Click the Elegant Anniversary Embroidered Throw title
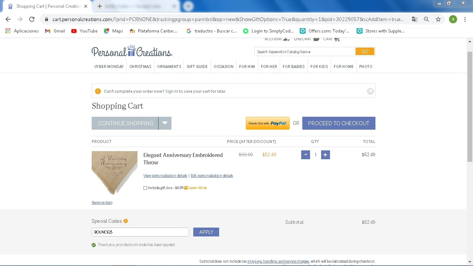 [183, 158]
